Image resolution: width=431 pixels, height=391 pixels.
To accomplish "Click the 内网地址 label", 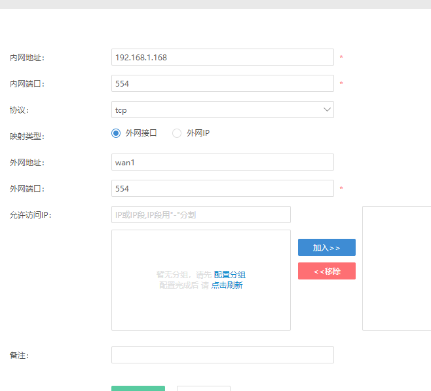I will 27,58.
